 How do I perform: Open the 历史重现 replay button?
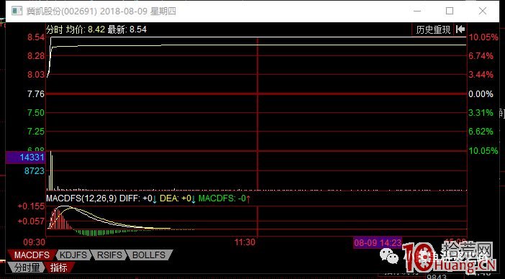point(433,29)
